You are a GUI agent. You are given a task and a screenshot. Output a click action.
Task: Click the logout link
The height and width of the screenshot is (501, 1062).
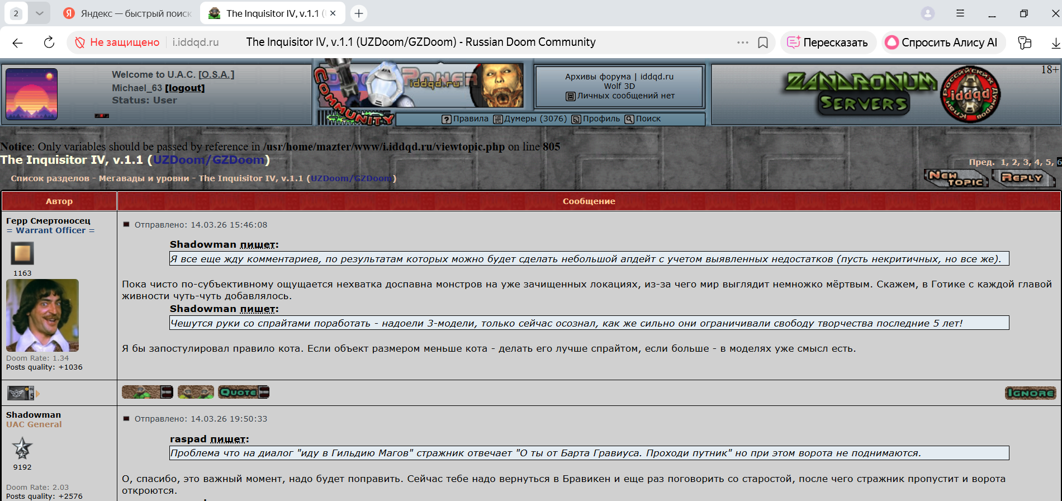(184, 88)
